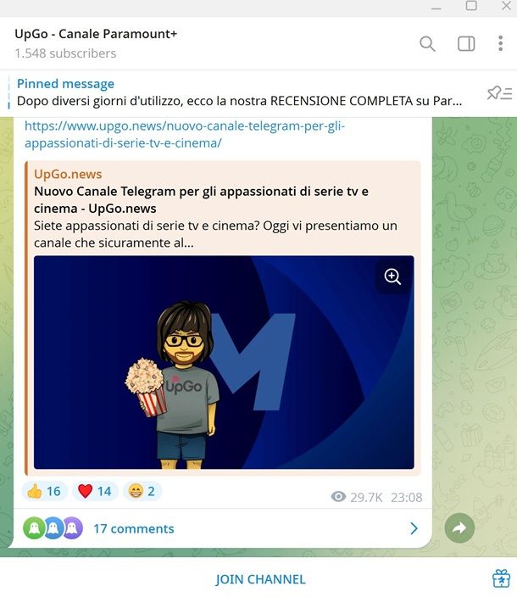Follow the upgo.news article URL link
517x597 pixels.
coord(185,134)
